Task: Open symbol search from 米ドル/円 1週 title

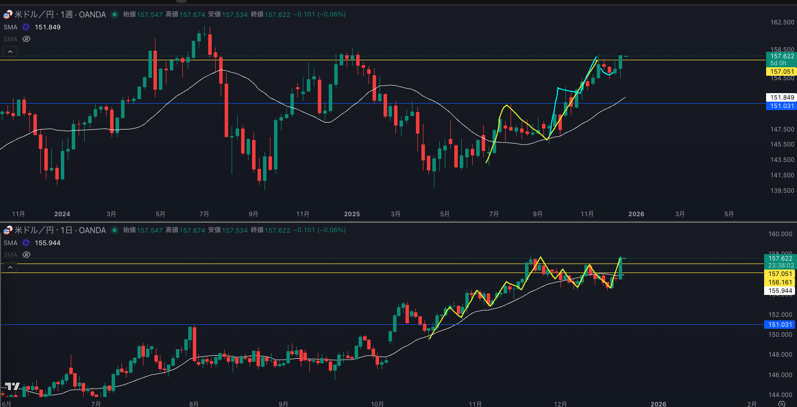Action: [60, 14]
